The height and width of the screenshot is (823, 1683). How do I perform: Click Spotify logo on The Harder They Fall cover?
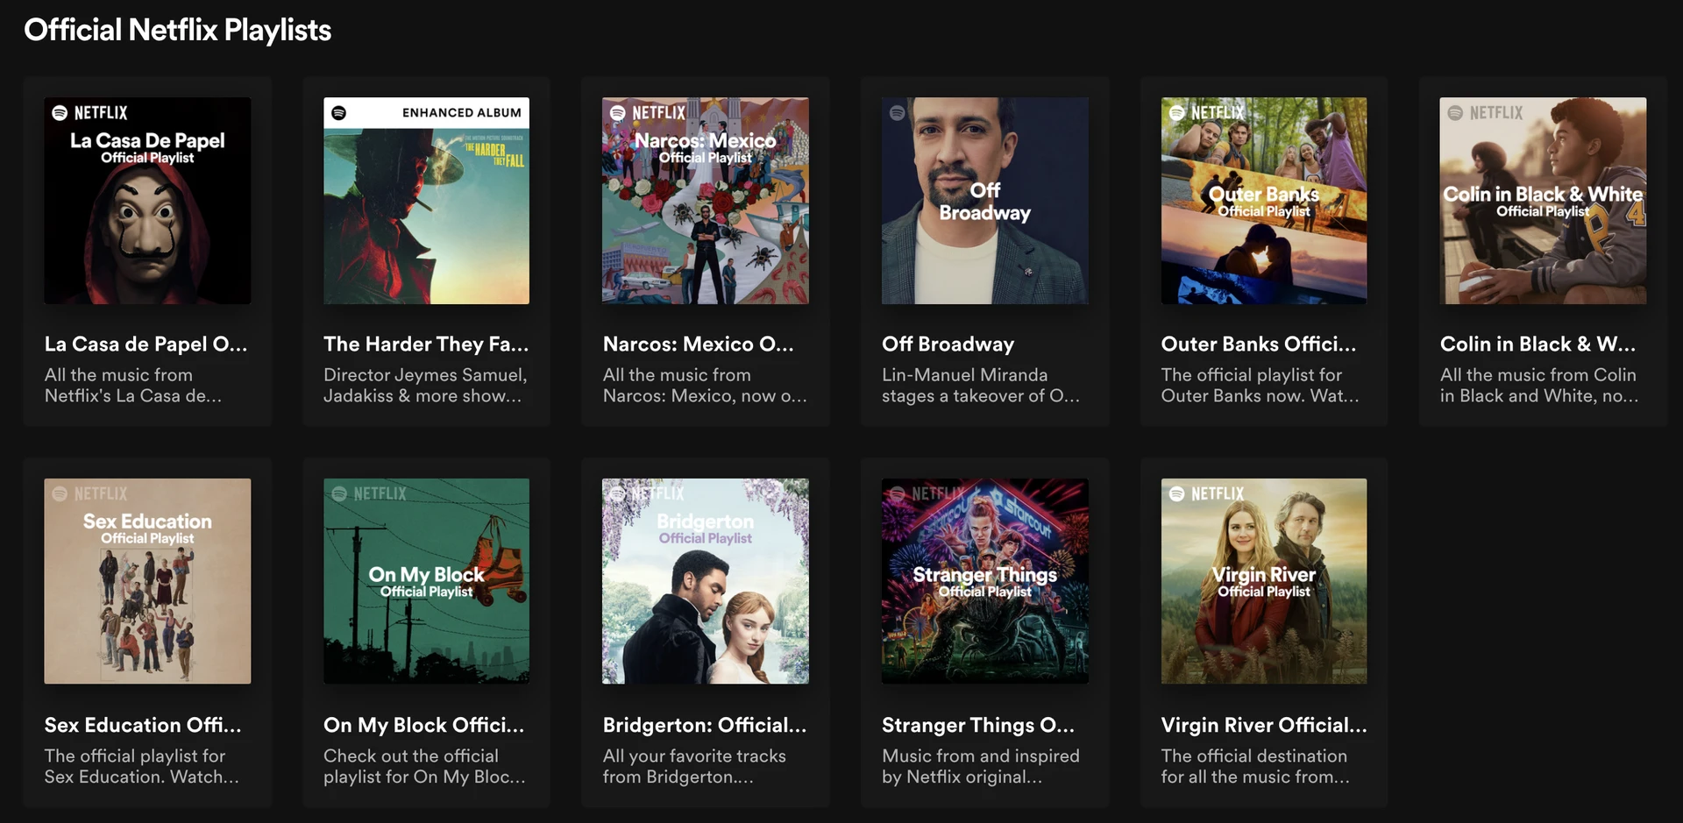pos(338,113)
